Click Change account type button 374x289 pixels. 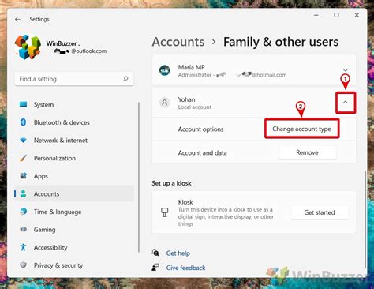pyautogui.click(x=302, y=129)
